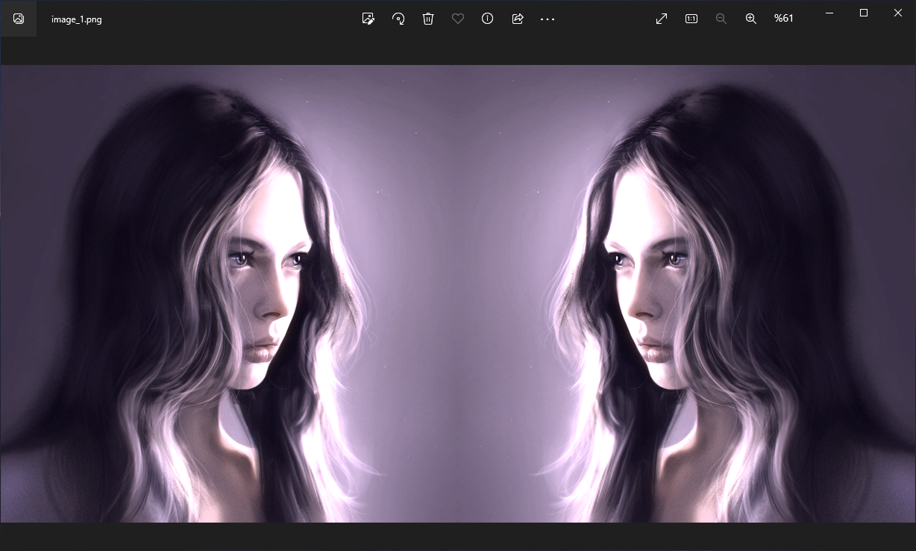Rotate the image with the rotate icon
This screenshot has width=916, height=551.
pos(398,19)
